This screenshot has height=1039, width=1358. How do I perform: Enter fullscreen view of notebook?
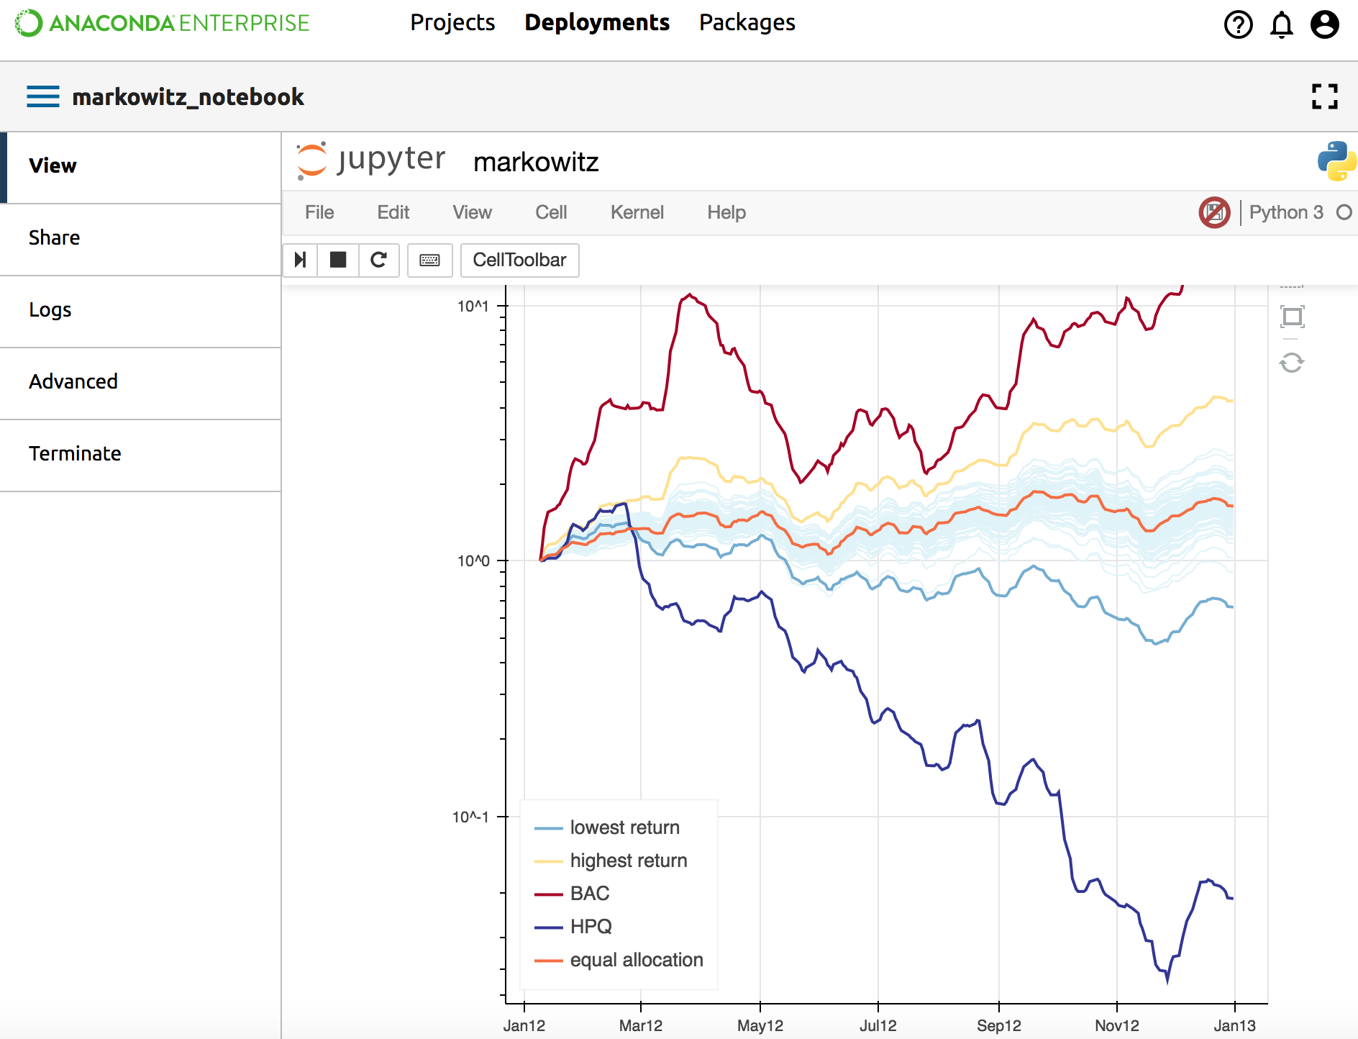[x=1324, y=96]
